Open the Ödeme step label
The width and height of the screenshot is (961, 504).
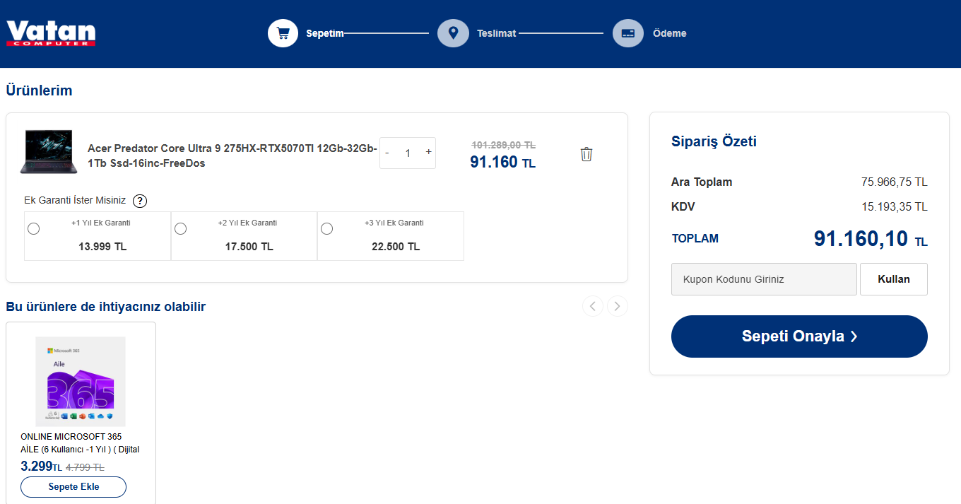coord(669,33)
